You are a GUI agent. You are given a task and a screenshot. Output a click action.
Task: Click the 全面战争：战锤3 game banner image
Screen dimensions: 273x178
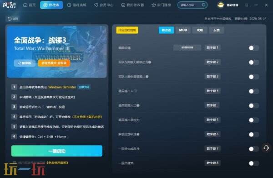[x=57, y=52]
